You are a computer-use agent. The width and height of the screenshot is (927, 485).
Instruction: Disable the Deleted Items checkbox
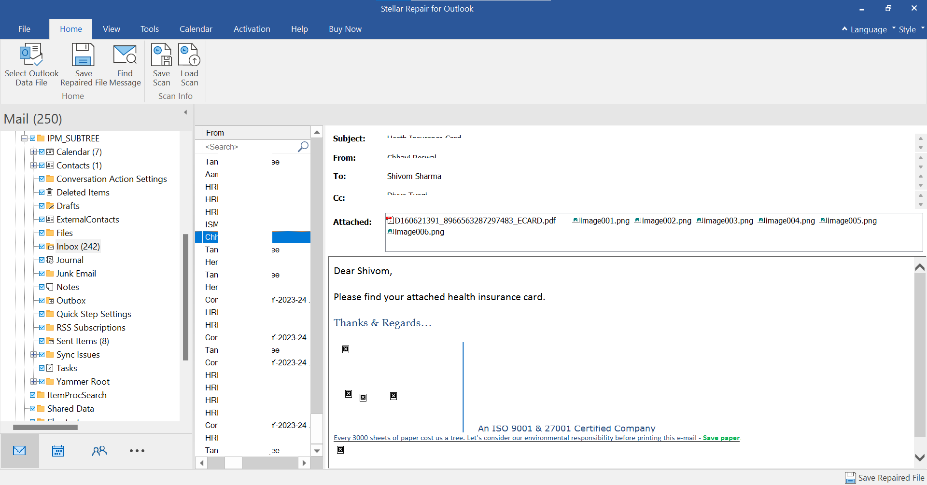tap(42, 192)
